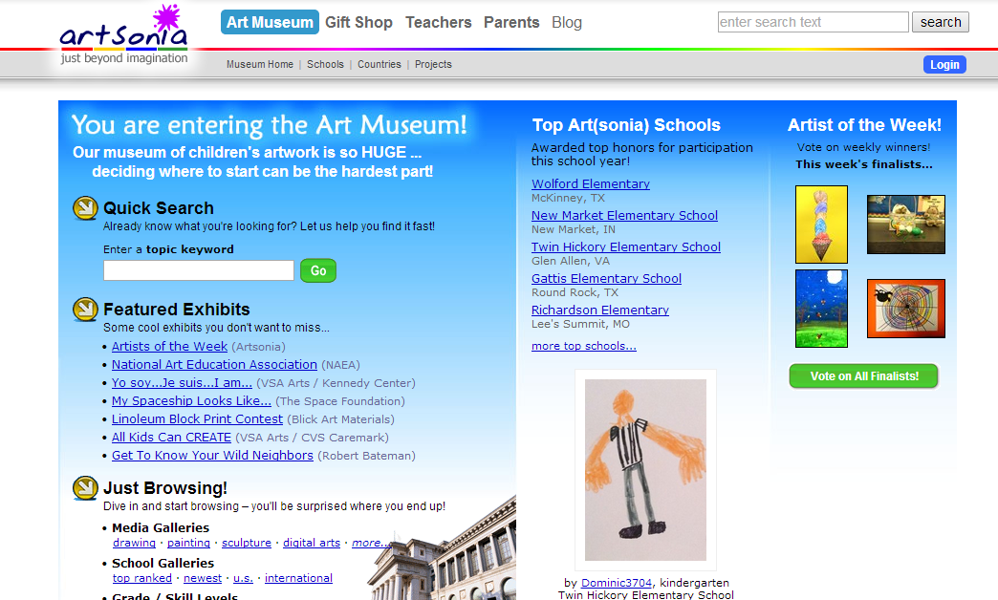Browse the painting media gallery
The image size is (998, 600).
188,543
